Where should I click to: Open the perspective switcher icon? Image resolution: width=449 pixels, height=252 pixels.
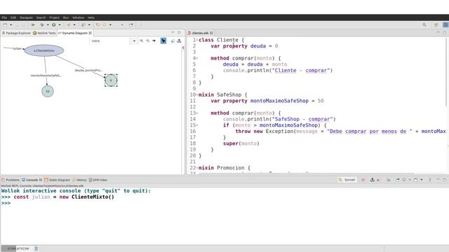click(436, 25)
